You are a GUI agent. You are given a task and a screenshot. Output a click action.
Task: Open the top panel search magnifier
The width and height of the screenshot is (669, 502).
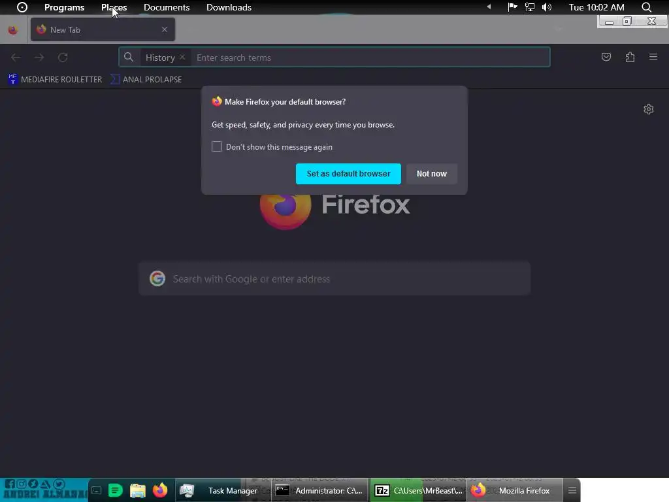[646, 7]
